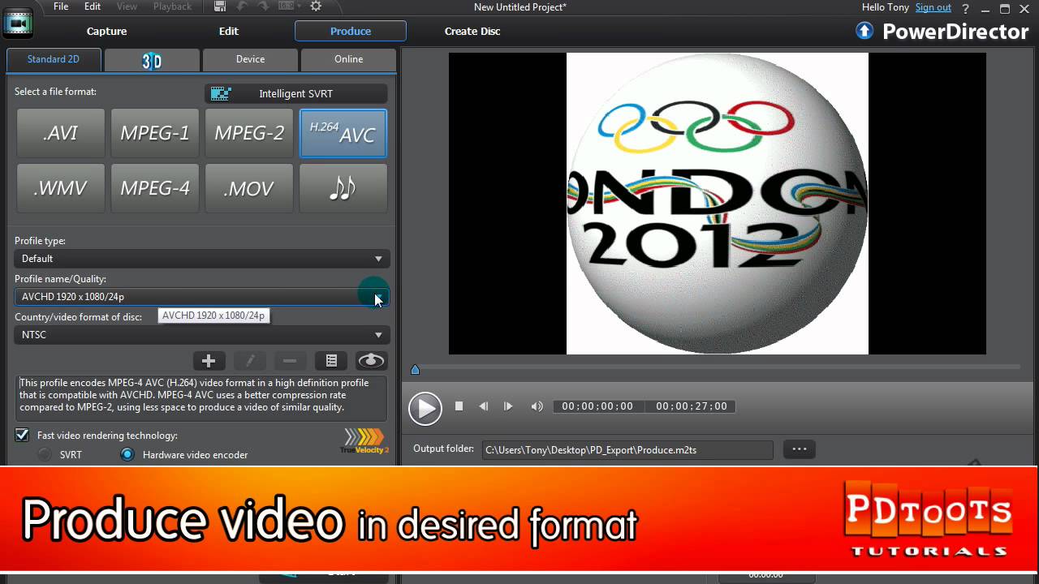Click the PDtoots Tutorials logo
This screenshot has height=584, width=1039.
click(x=930, y=519)
